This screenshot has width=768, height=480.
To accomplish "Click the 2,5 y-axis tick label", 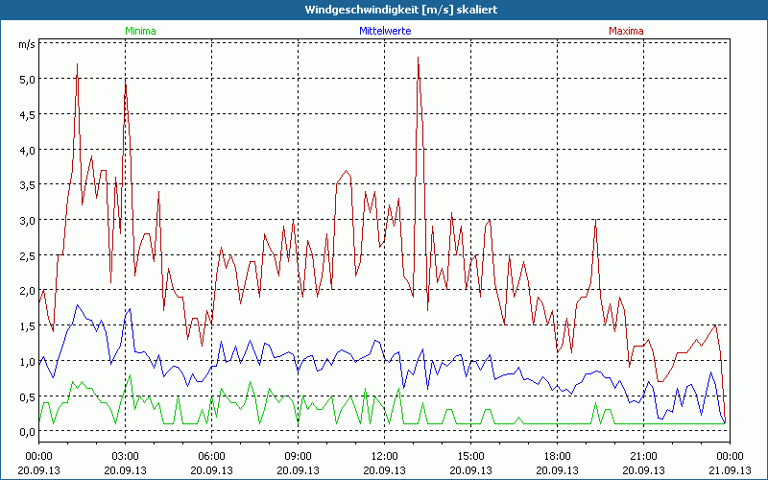I will [x=28, y=255].
